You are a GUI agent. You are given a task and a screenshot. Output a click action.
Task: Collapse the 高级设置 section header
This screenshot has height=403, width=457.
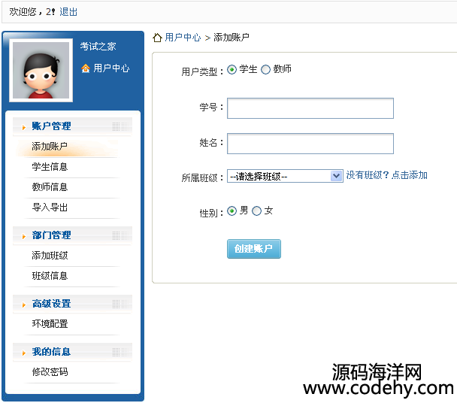(x=72, y=304)
